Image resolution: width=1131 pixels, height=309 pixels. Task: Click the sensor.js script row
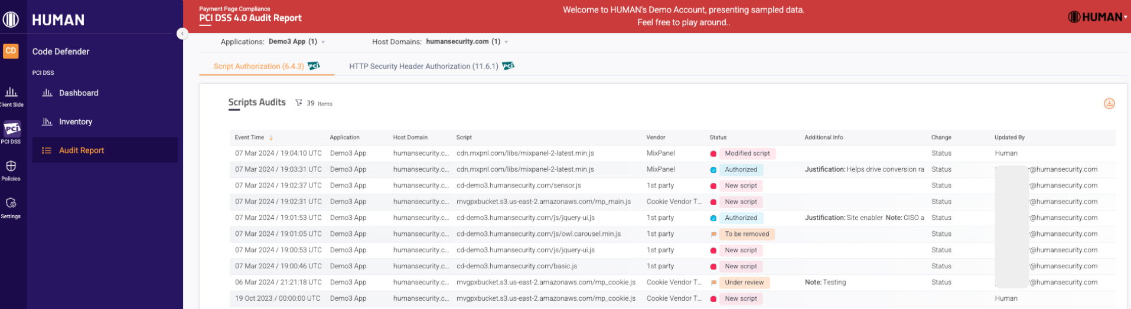[x=519, y=186]
